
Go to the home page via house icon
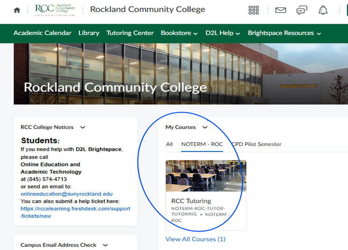17,10
